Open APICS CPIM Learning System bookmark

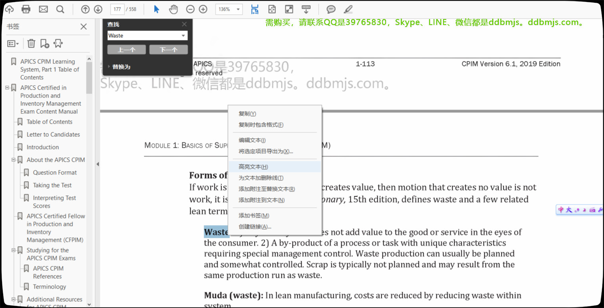[x=50, y=69]
